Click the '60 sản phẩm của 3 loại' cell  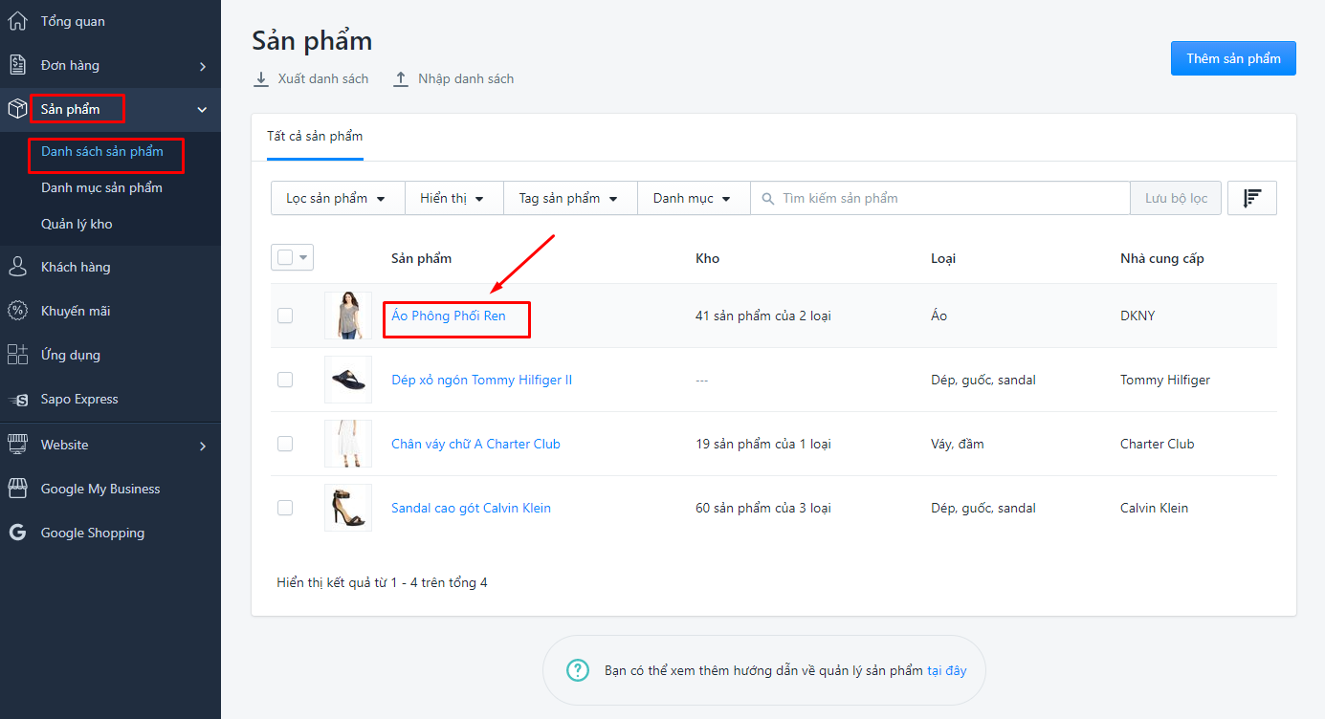click(762, 508)
